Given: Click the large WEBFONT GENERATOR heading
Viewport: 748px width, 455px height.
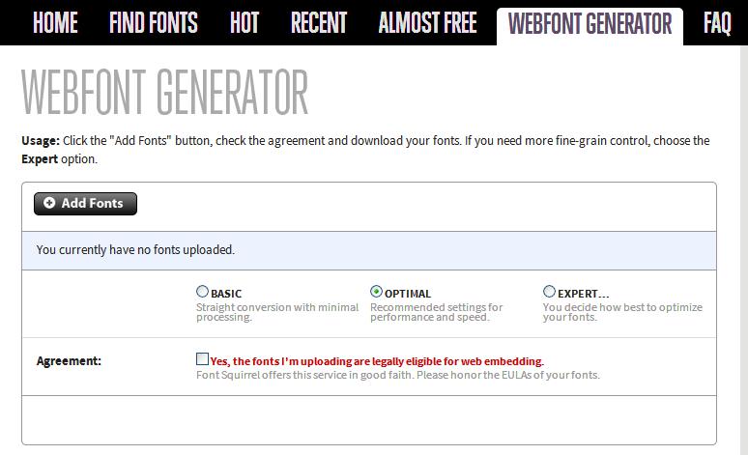Looking at the screenshot, I should 165,92.
